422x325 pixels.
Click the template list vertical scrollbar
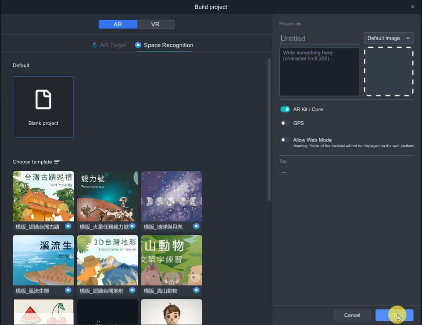coord(269,129)
